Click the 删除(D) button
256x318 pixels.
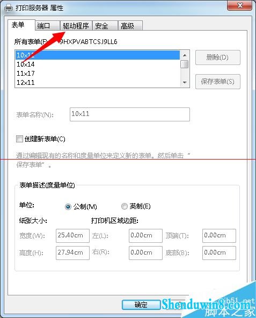218,57
